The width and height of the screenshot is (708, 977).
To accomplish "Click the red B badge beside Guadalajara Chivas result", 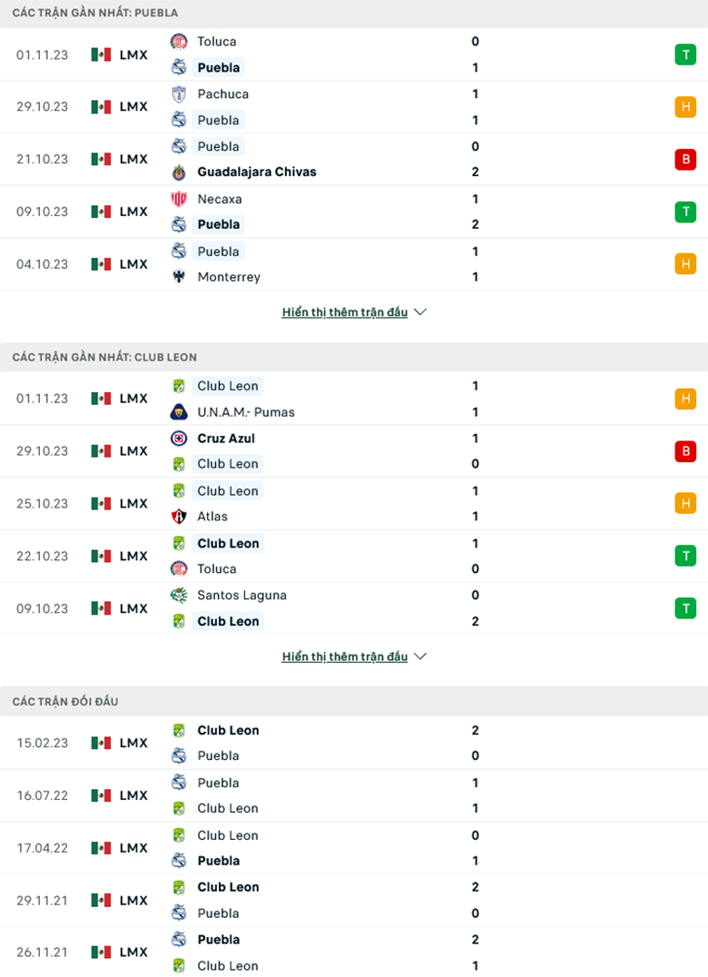I will click(685, 158).
